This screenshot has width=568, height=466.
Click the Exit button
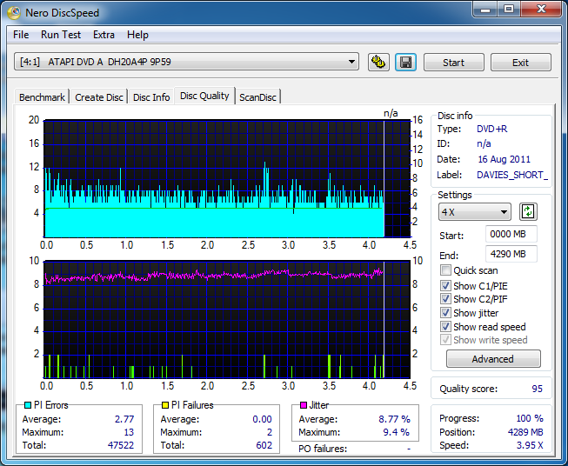point(520,63)
